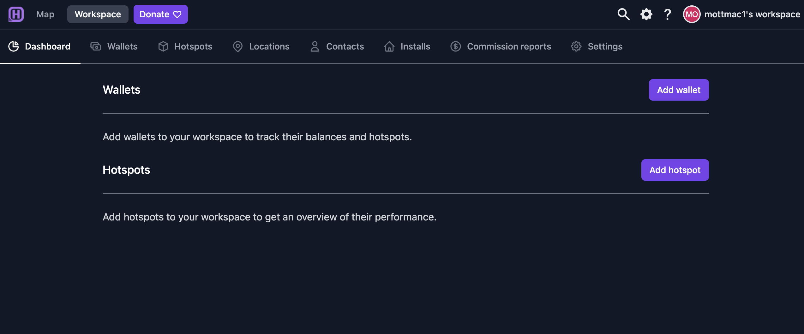Click the Locations pin icon
This screenshot has width=804, height=334.
pyautogui.click(x=238, y=46)
